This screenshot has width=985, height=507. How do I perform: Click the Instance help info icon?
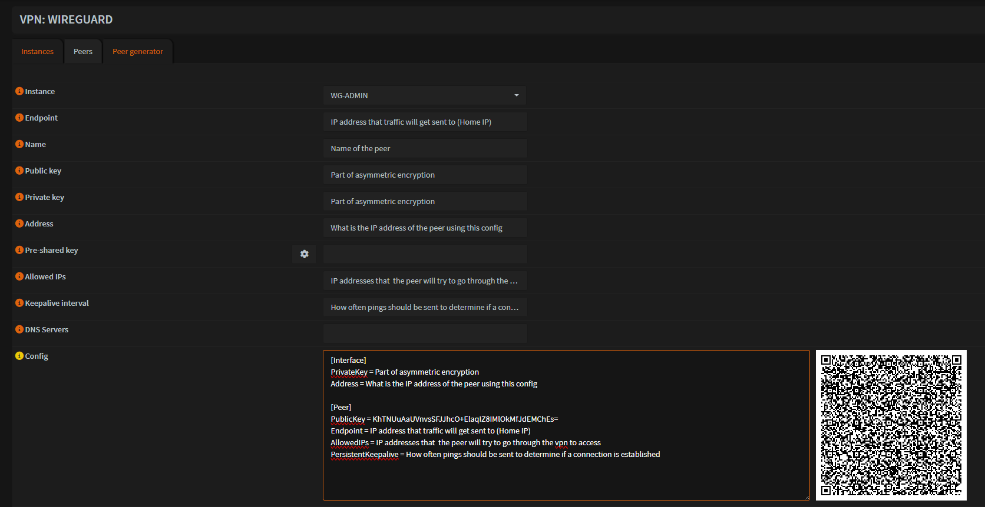click(19, 91)
